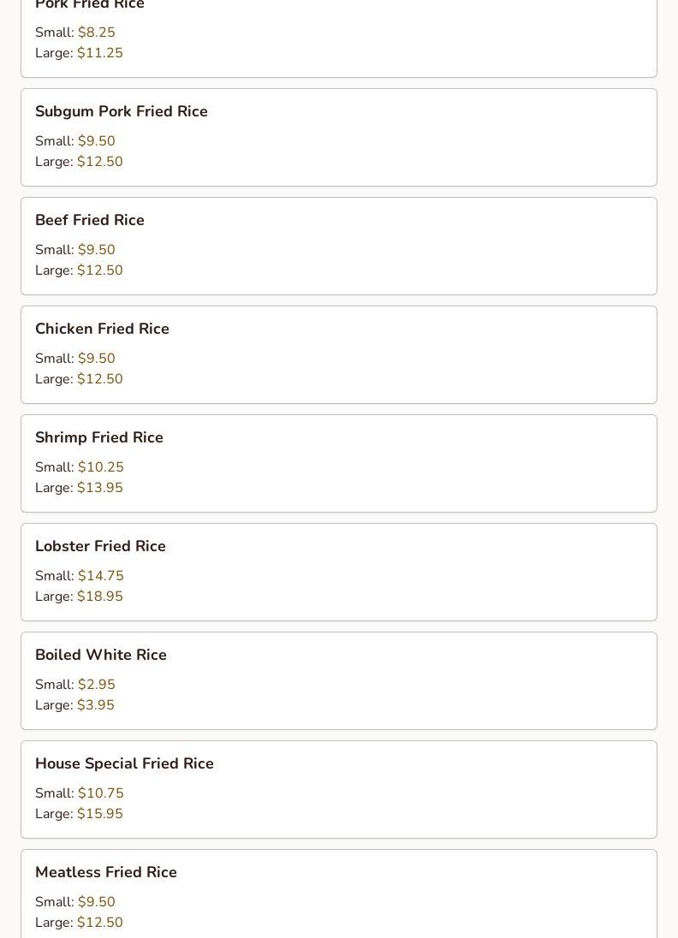Click the Boiled White Rice heading
This screenshot has height=938, width=678.
pyautogui.click(x=100, y=655)
